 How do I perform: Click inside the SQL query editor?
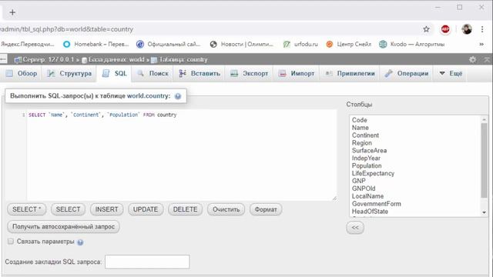pyautogui.click(x=182, y=155)
